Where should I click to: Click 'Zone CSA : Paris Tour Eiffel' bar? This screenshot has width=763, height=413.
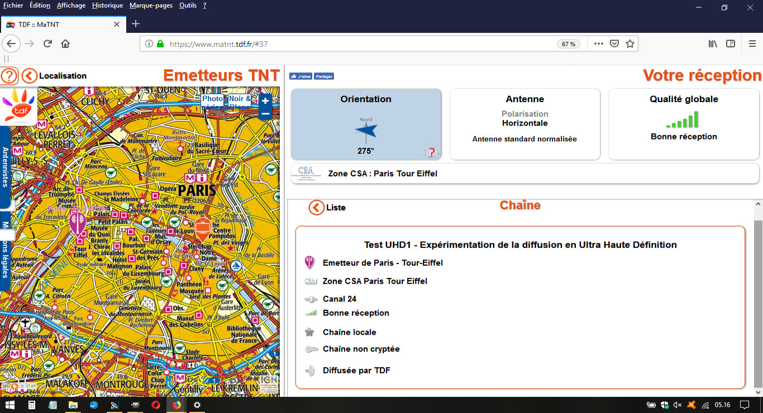[x=525, y=174]
